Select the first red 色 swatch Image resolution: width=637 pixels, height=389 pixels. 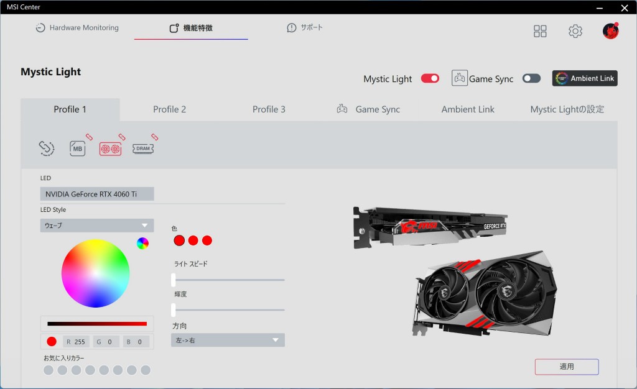[179, 240]
